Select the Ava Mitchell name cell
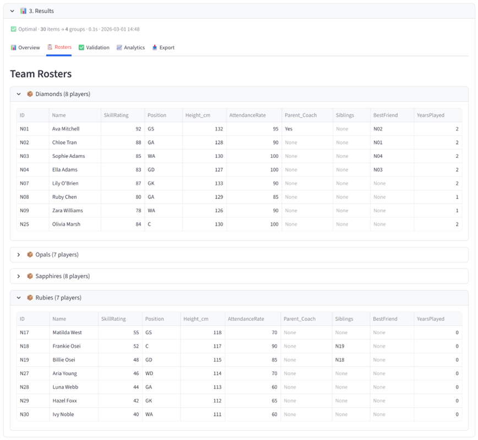 pos(66,129)
